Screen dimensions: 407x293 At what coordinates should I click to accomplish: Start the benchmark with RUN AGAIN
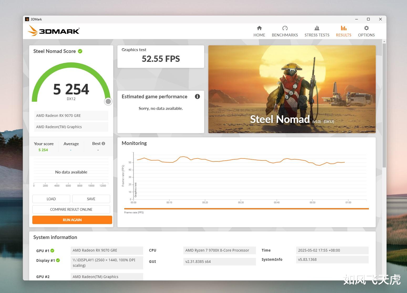72,220
